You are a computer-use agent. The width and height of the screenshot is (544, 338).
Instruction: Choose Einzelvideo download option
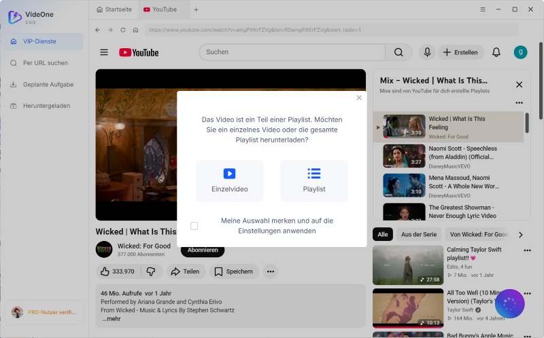click(x=229, y=181)
